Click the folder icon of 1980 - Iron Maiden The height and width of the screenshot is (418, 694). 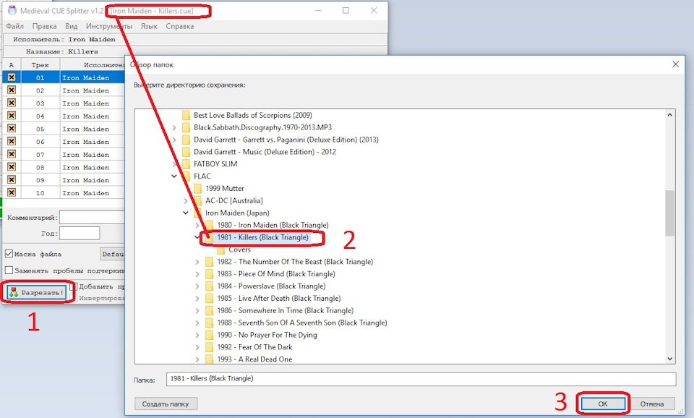(210, 225)
